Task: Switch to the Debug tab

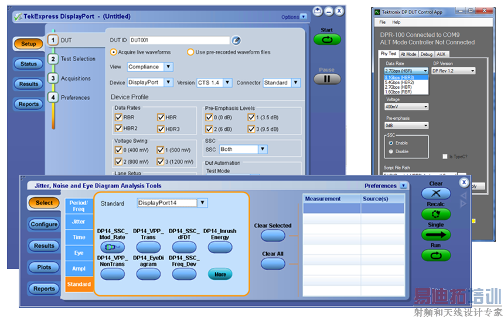Action: point(427,54)
